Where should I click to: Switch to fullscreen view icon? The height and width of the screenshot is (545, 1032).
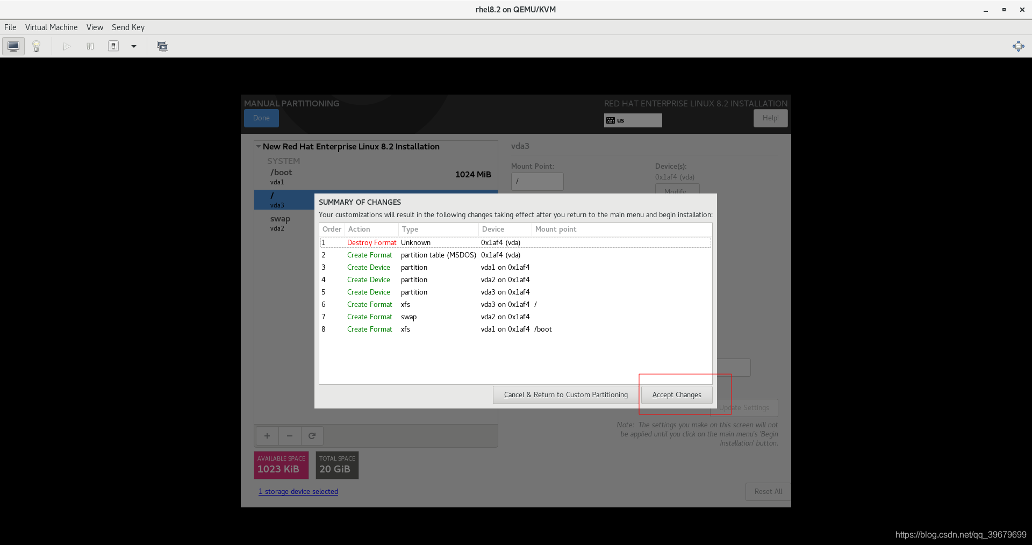coord(1018,46)
